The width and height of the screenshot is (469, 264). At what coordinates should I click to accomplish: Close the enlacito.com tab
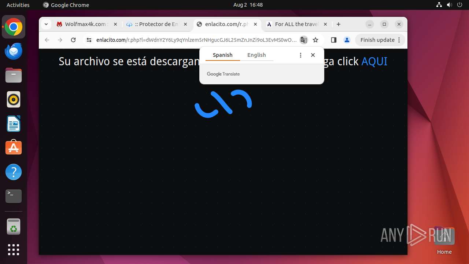(255, 24)
